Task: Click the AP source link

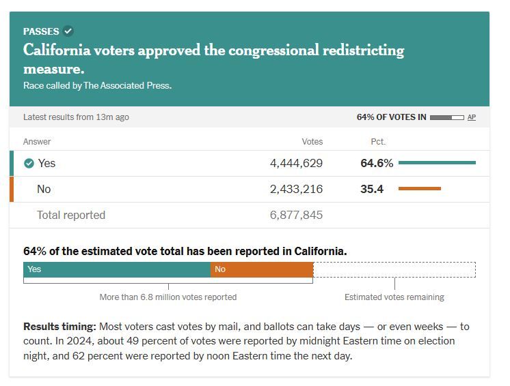Action: pos(472,117)
